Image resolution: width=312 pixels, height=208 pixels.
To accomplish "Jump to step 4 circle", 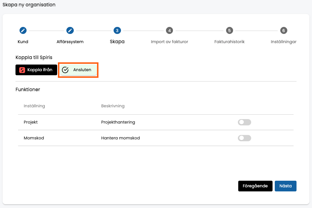I will 170,31.
